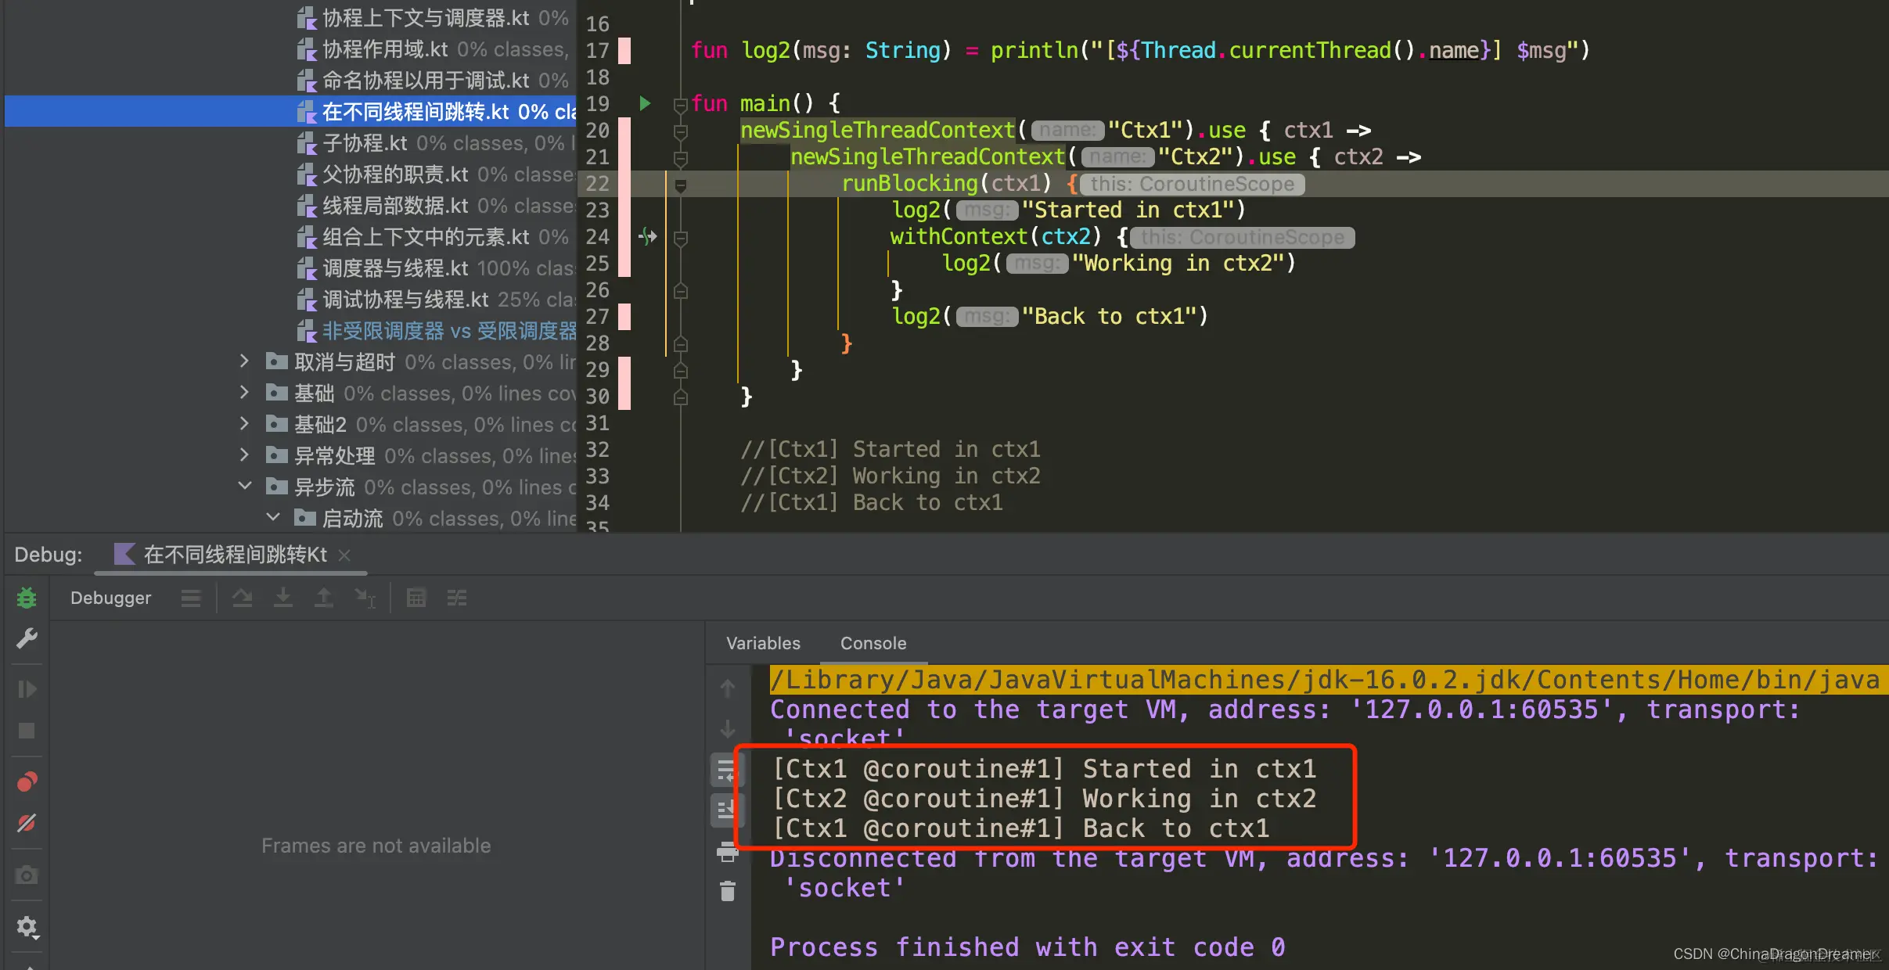Click the Step Over toolbar icon
Image resolution: width=1889 pixels, height=970 pixels.
click(243, 598)
